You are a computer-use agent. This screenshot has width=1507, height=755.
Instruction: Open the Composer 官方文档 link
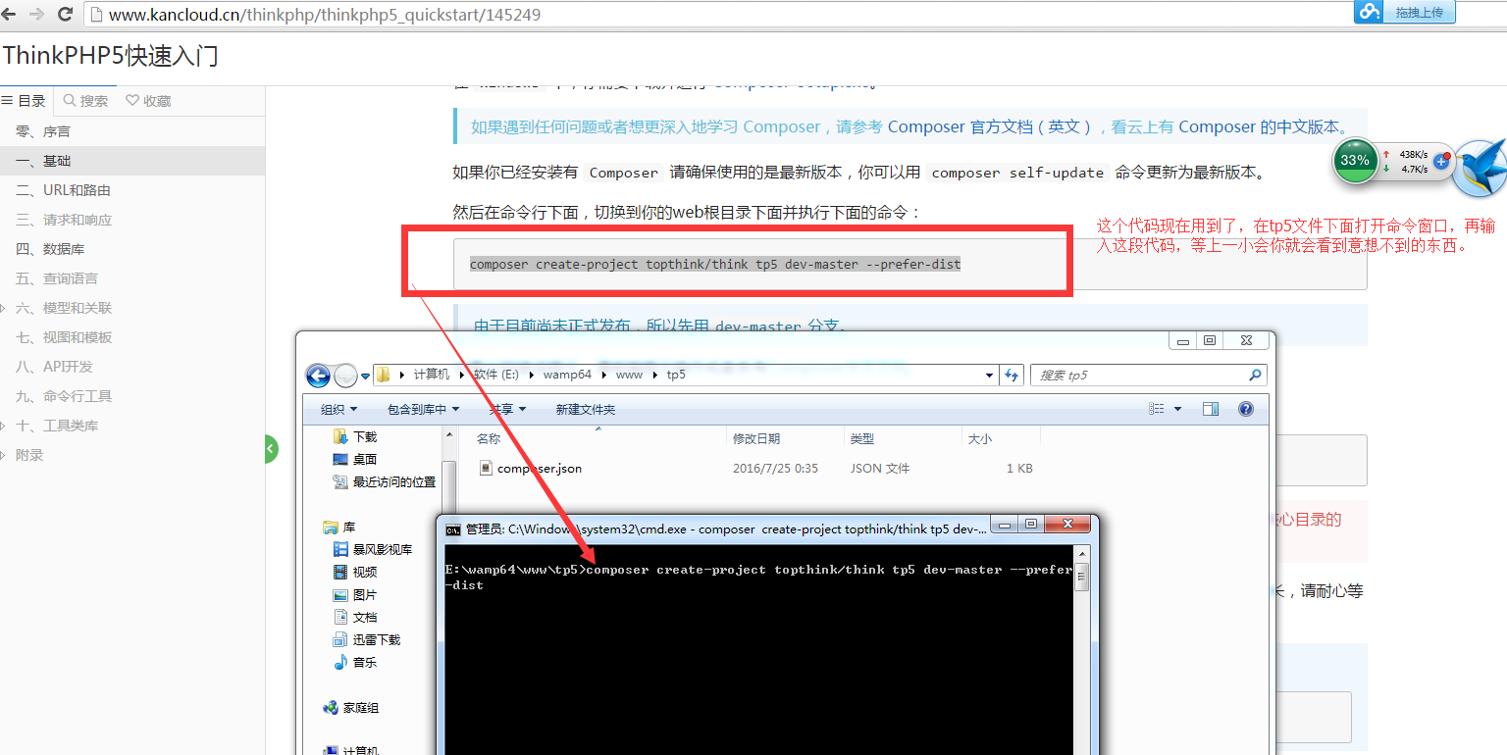(990, 126)
